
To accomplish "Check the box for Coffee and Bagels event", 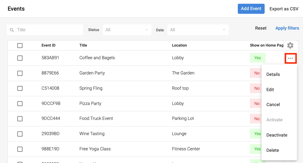I will click(20, 58).
